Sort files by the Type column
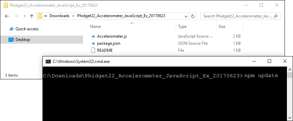 click(182, 27)
